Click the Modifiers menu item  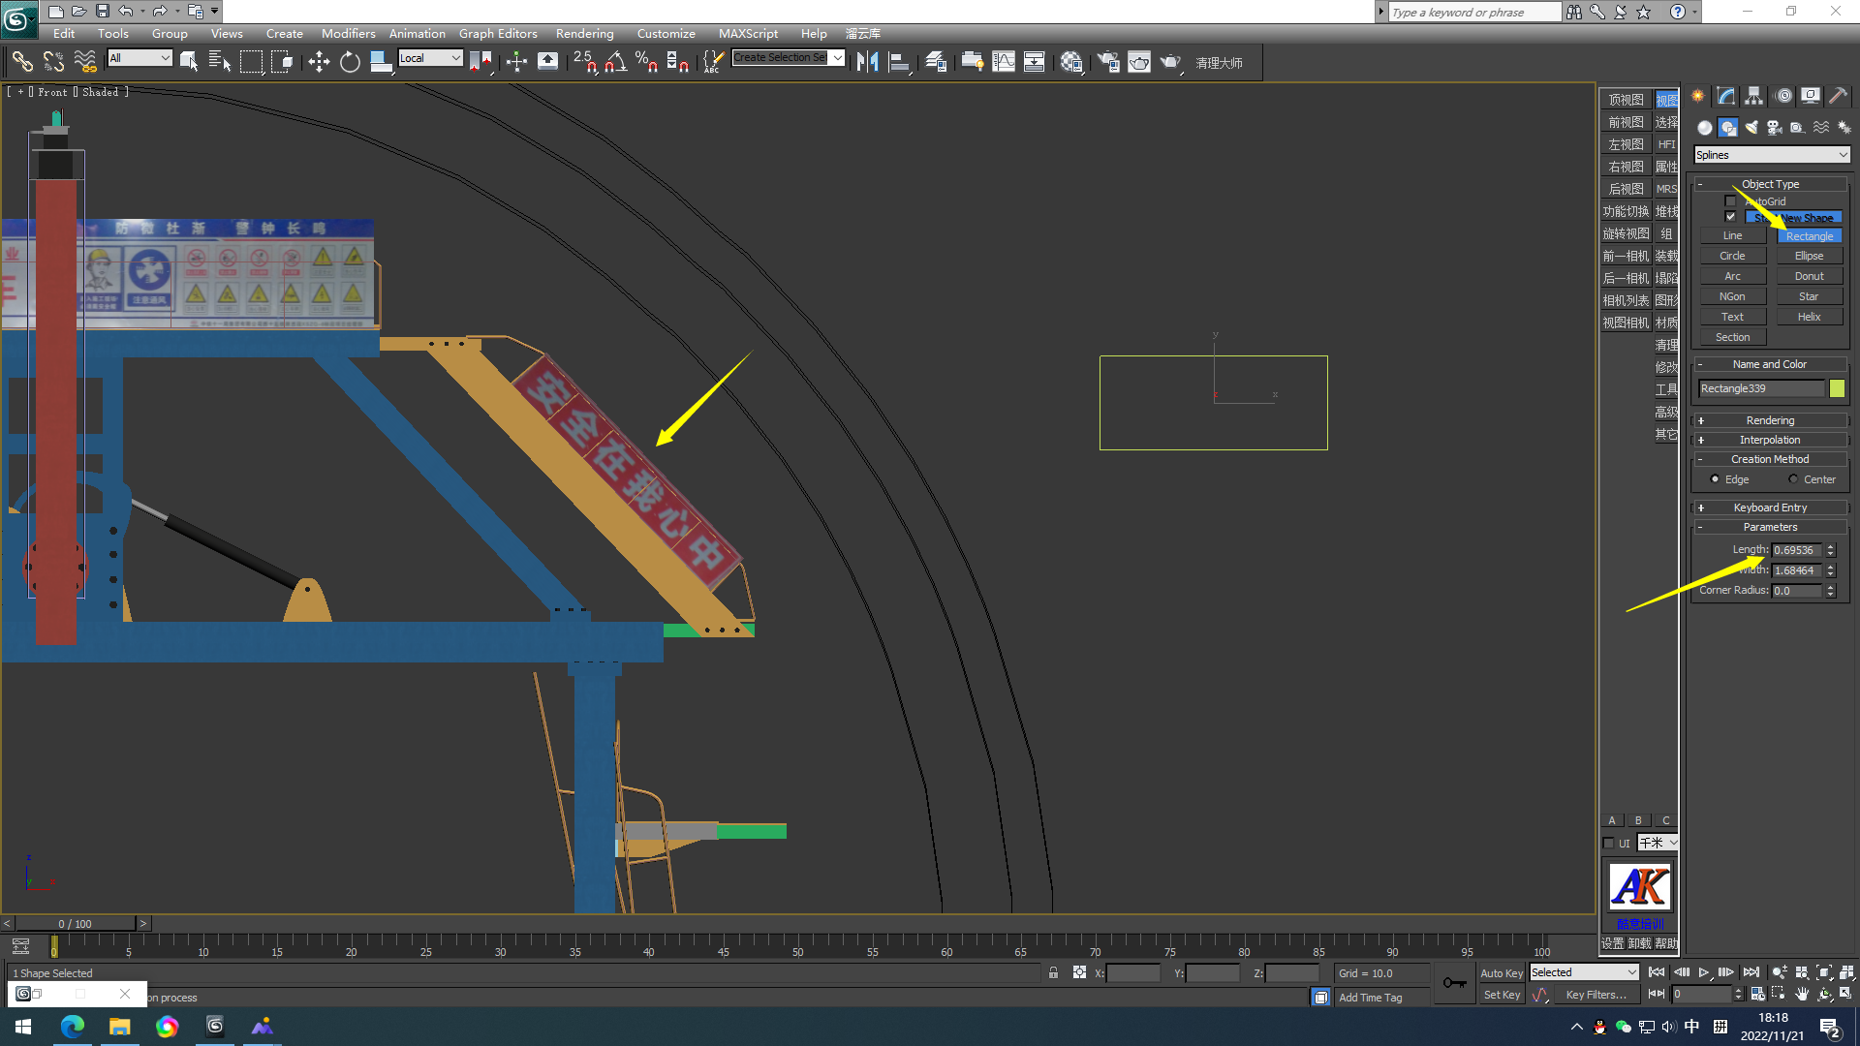coord(348,33)
